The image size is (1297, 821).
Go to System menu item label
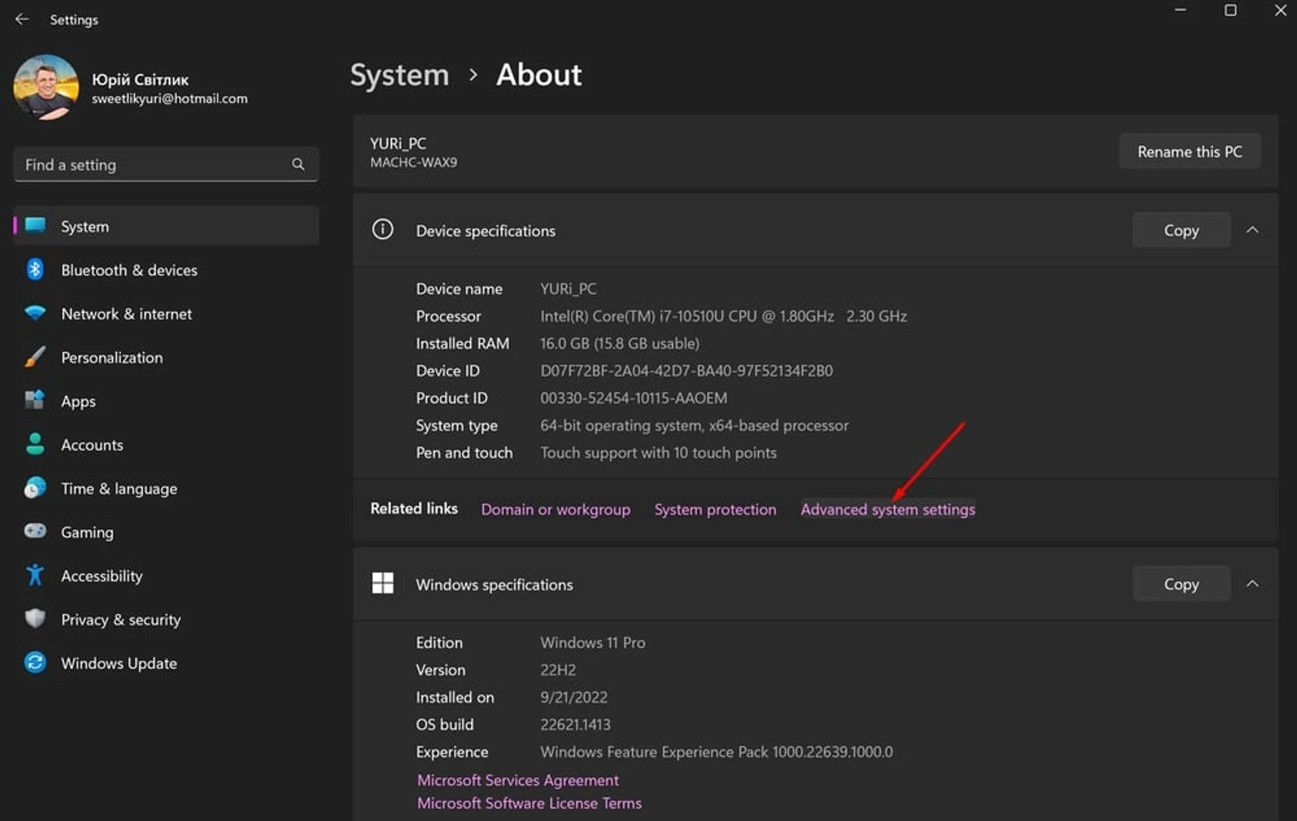(84, 226)
